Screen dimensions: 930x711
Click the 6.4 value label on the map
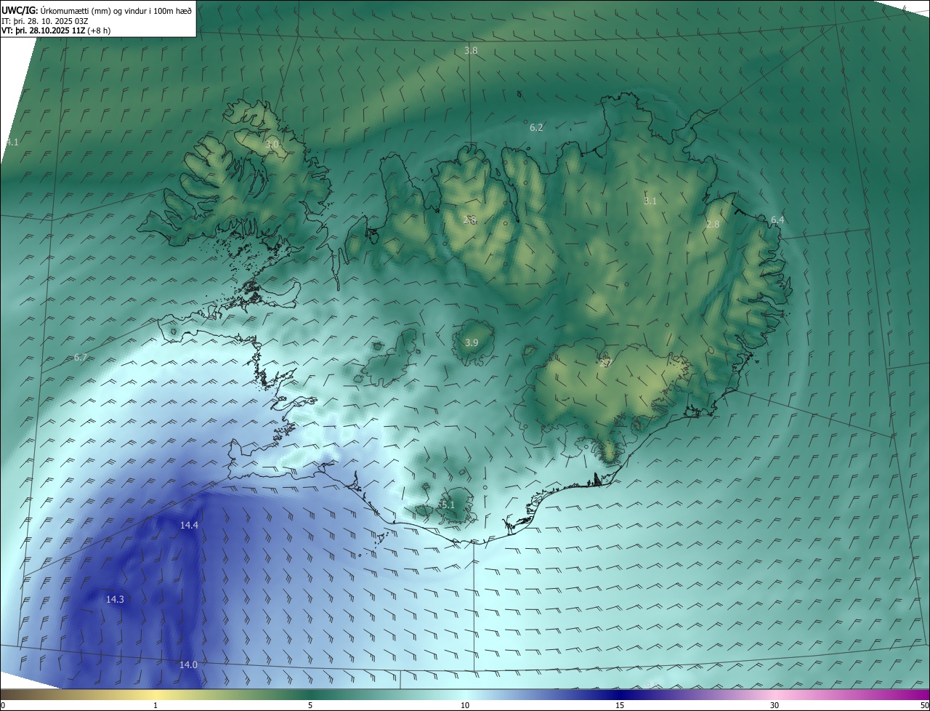click(777, 220)
